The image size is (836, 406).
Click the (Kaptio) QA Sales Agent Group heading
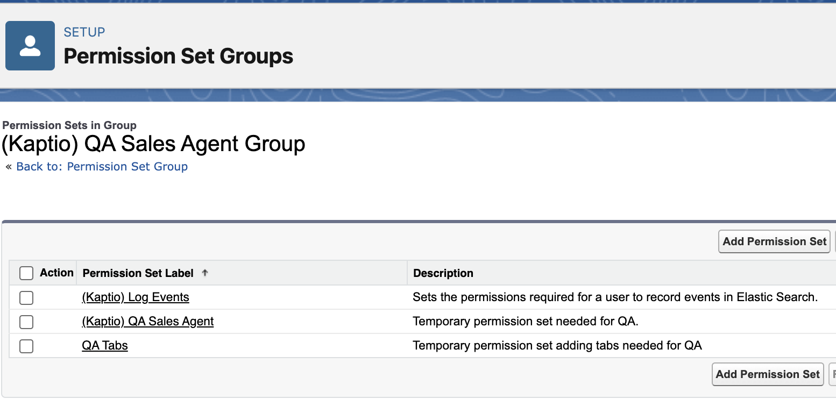pyautogui.click(x=154, y=144)
